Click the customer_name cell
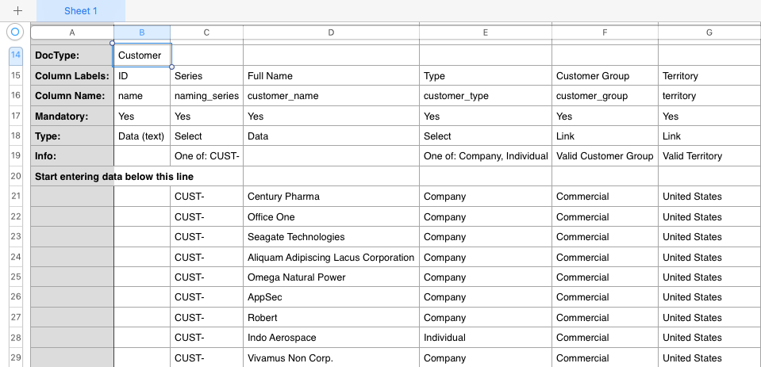This screenshot has height=367, width=761. [331, 96]
